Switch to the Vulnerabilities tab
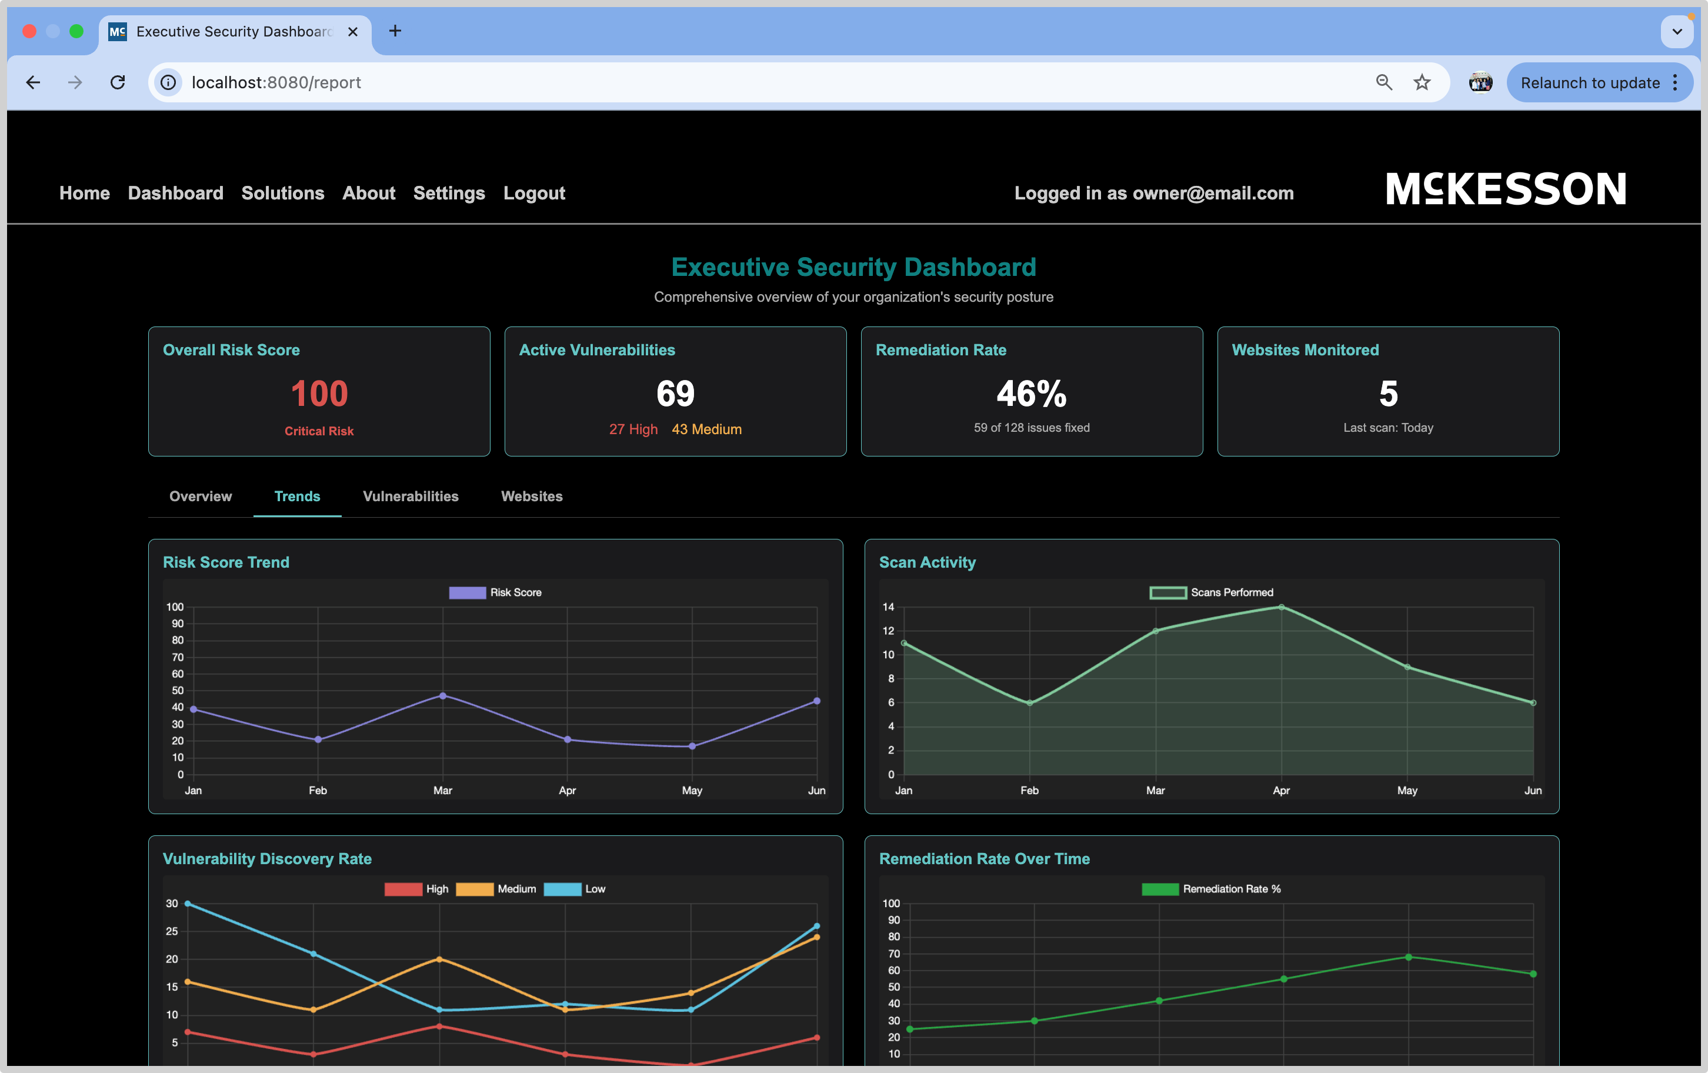This screenshot has width=1708, height=1073. point(411,496)
